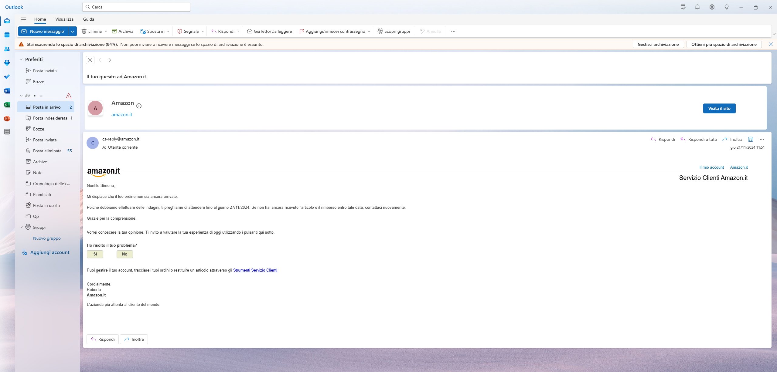Open the Note folder
Viewport: 777px width, 372px height.
point(46,173)
